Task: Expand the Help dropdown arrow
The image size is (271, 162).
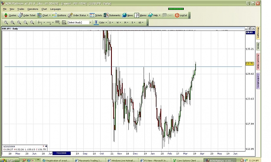Action: pyautogui.click(x=160, y=15)
